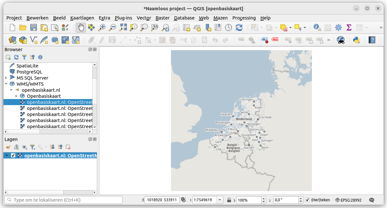The width and height of the screenshot is (387, 208).
Task: Open Deselect Features dropdown arrow
Action: pos(290,27)
